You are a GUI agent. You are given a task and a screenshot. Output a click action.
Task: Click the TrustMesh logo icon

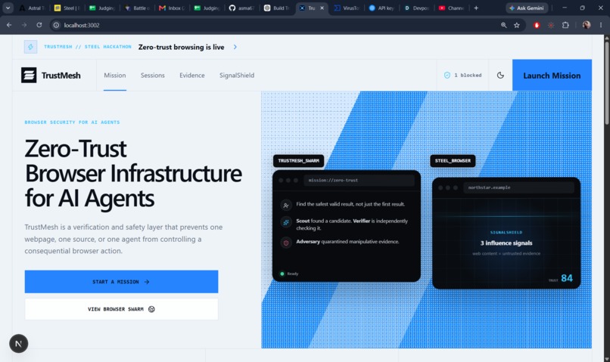(29, 76)
